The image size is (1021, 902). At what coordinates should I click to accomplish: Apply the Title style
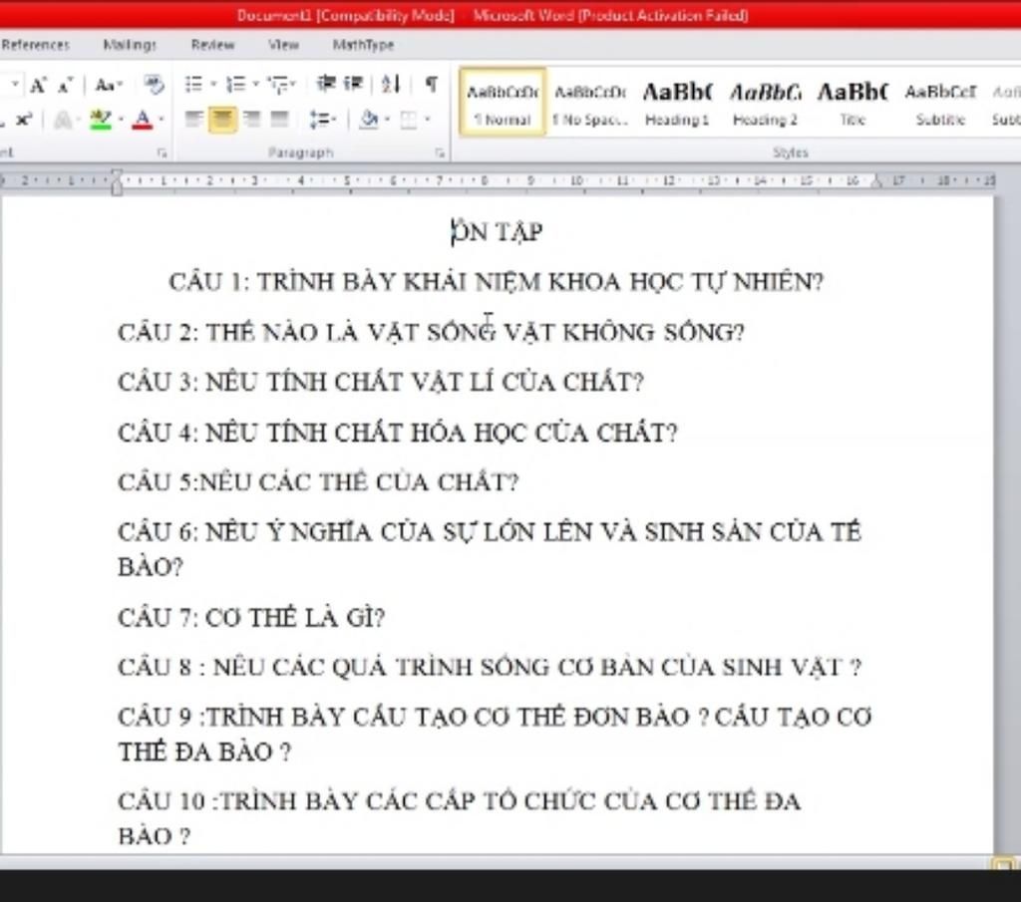(x=852, y=103)
